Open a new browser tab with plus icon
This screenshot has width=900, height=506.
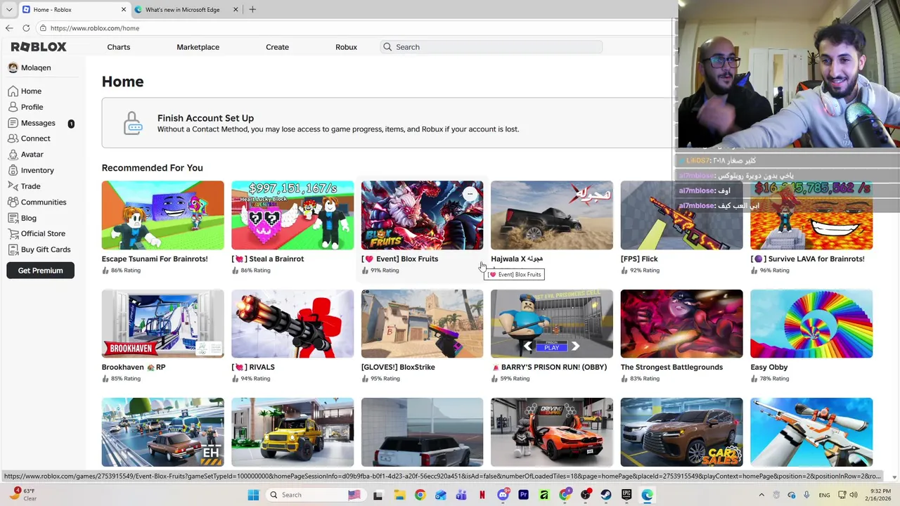(x=252, y=9)
